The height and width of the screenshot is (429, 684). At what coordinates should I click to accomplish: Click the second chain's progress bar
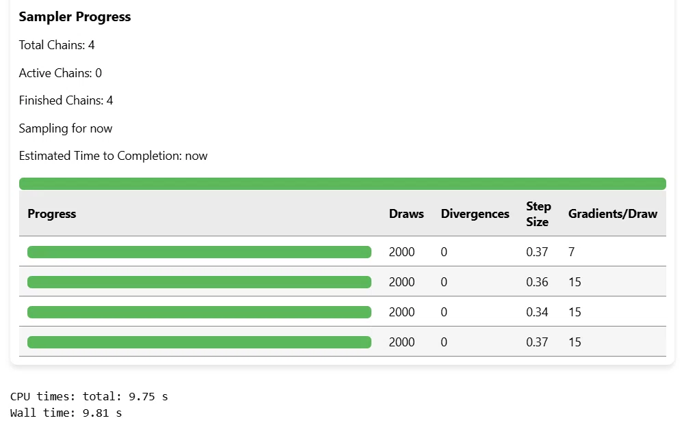(x=199, y=282)
